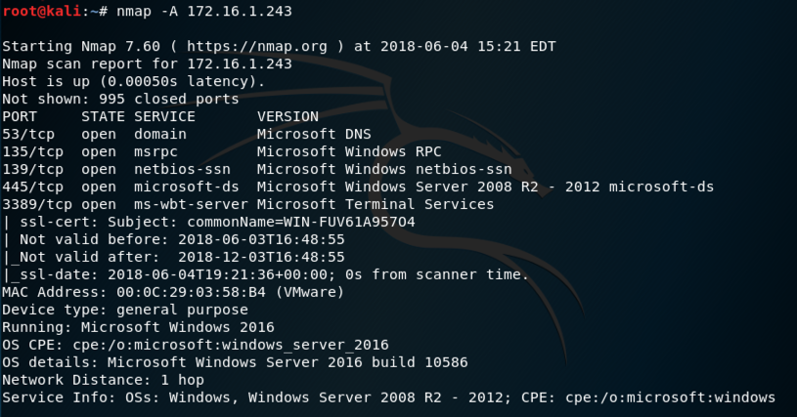Click the 'Not shown: 995 closed ports' line
The width and height of the screenshot is (797, 417).
pyautogui.click(x=120, y=99)
